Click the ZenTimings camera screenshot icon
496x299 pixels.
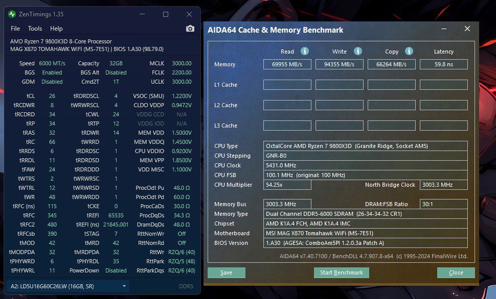pos(190,29)
